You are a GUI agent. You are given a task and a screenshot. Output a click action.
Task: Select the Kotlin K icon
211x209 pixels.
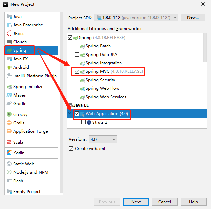point(9,153)
